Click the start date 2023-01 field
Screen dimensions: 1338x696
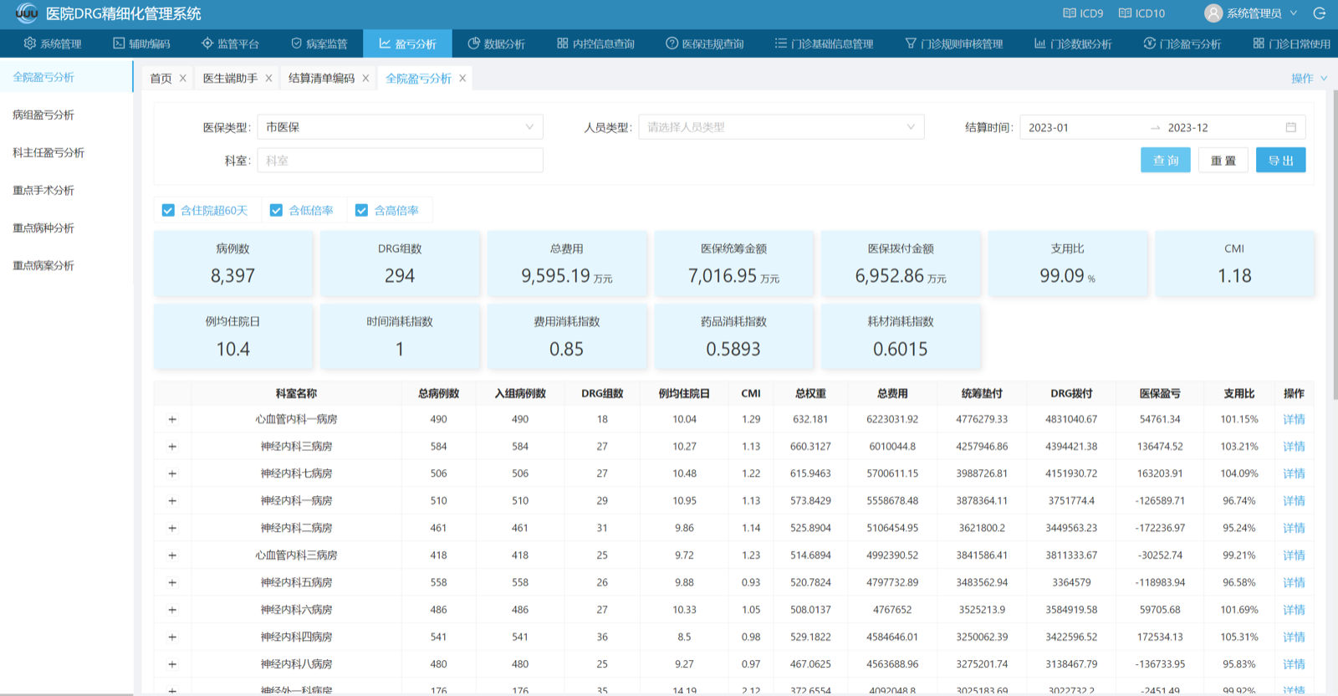1083,127
